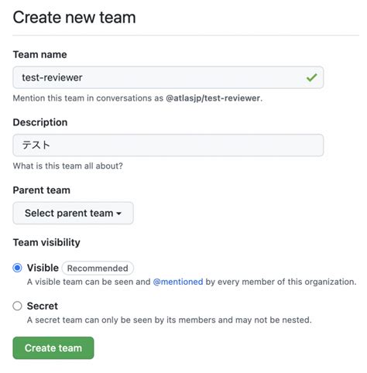The height and width of the screenshot is (373, 367).
Task: Click the caret arrow on parent team selector
Action: pos(118,214)
